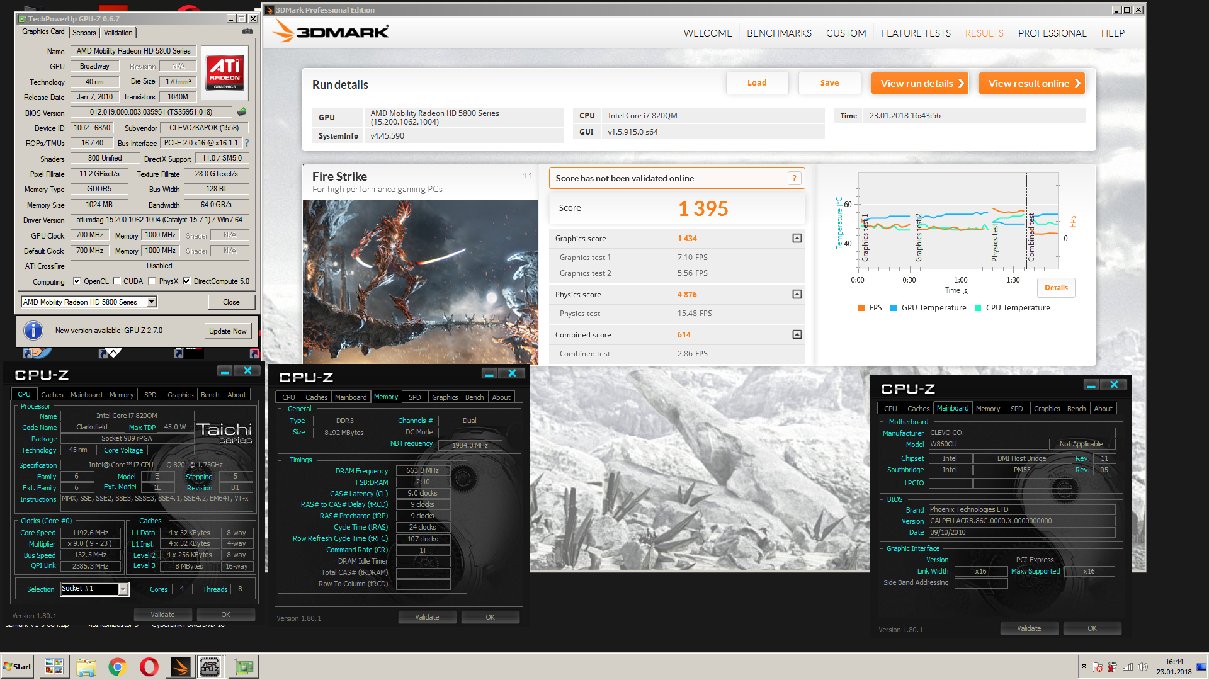Click the 3DMark title bar app icon

(x=270, y=10)
